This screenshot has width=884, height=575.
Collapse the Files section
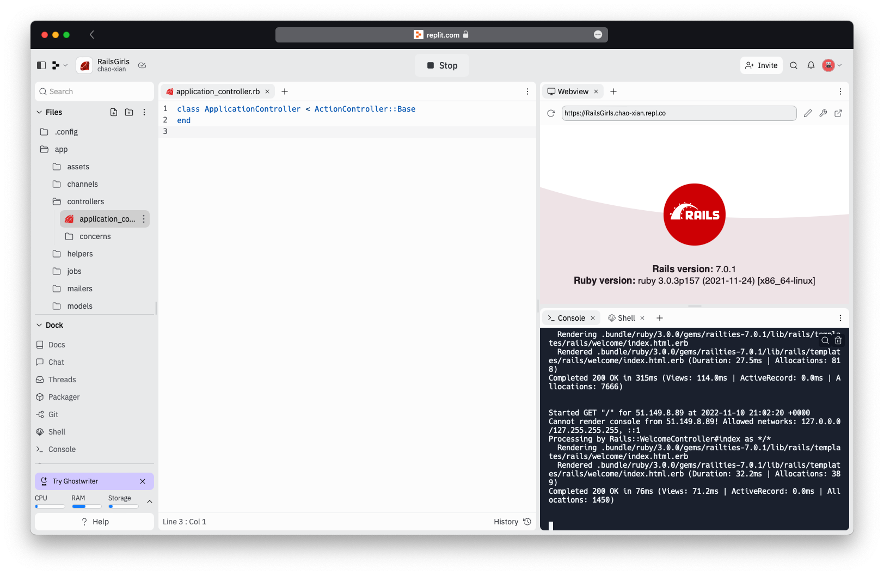click(x=38, y=112)
